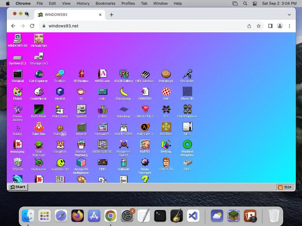Viewport: 302px width, 226px height.
Task: Open DOSBox icon
Action: tap(166, 129)
